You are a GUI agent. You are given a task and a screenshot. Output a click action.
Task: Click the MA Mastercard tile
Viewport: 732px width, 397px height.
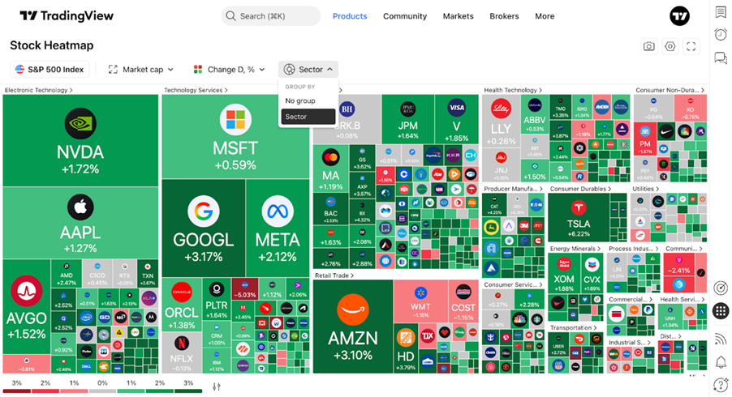tap(330, 169)
